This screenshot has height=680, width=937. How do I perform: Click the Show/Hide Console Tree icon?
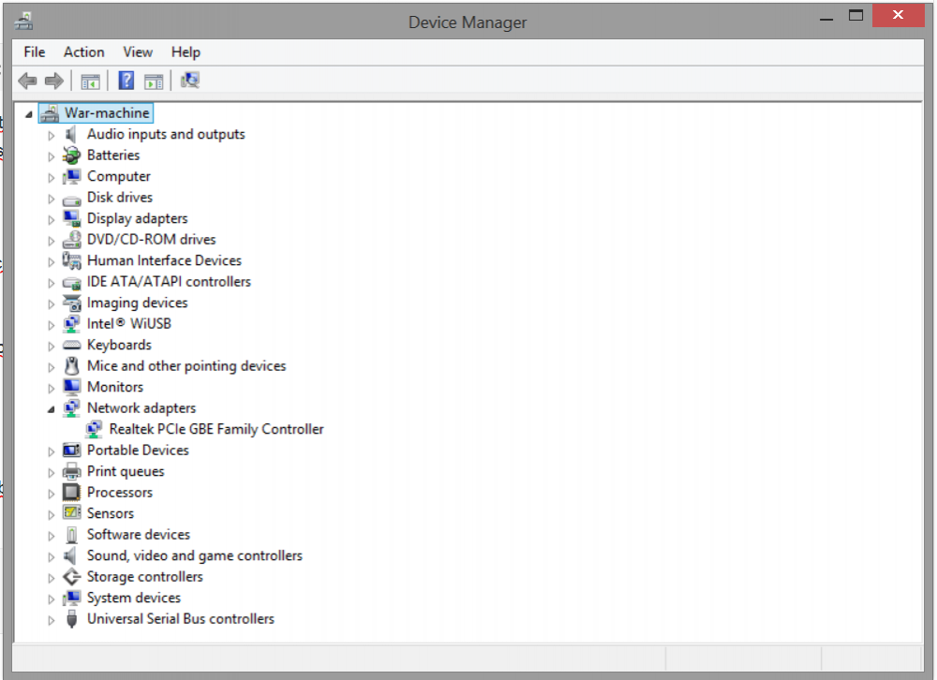[x=90, y=81]
